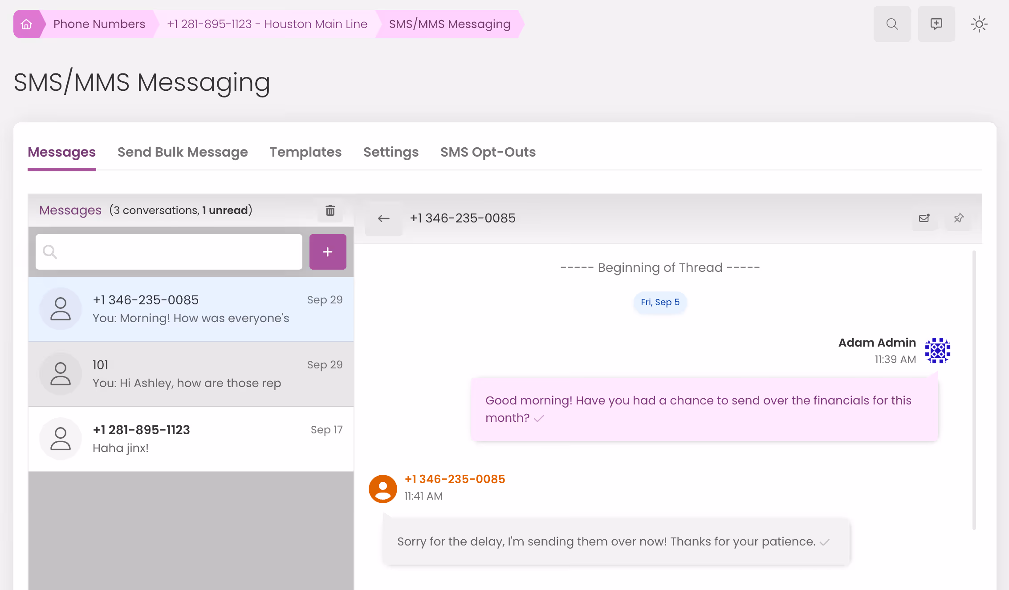Go back using the left arrow icon
1009x590 pixels.
pyautogui.click(x=384, y=218)
